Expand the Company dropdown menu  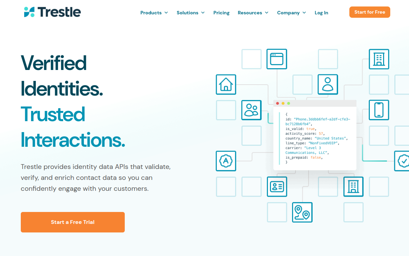(291, 13)
